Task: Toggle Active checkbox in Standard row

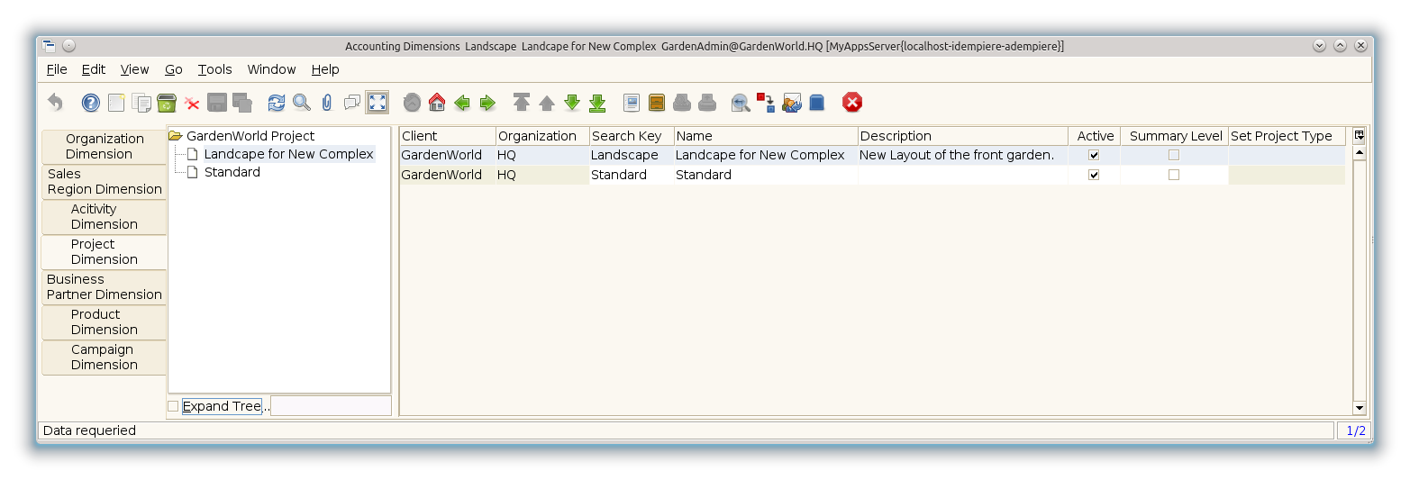Action: (1094, 175)
